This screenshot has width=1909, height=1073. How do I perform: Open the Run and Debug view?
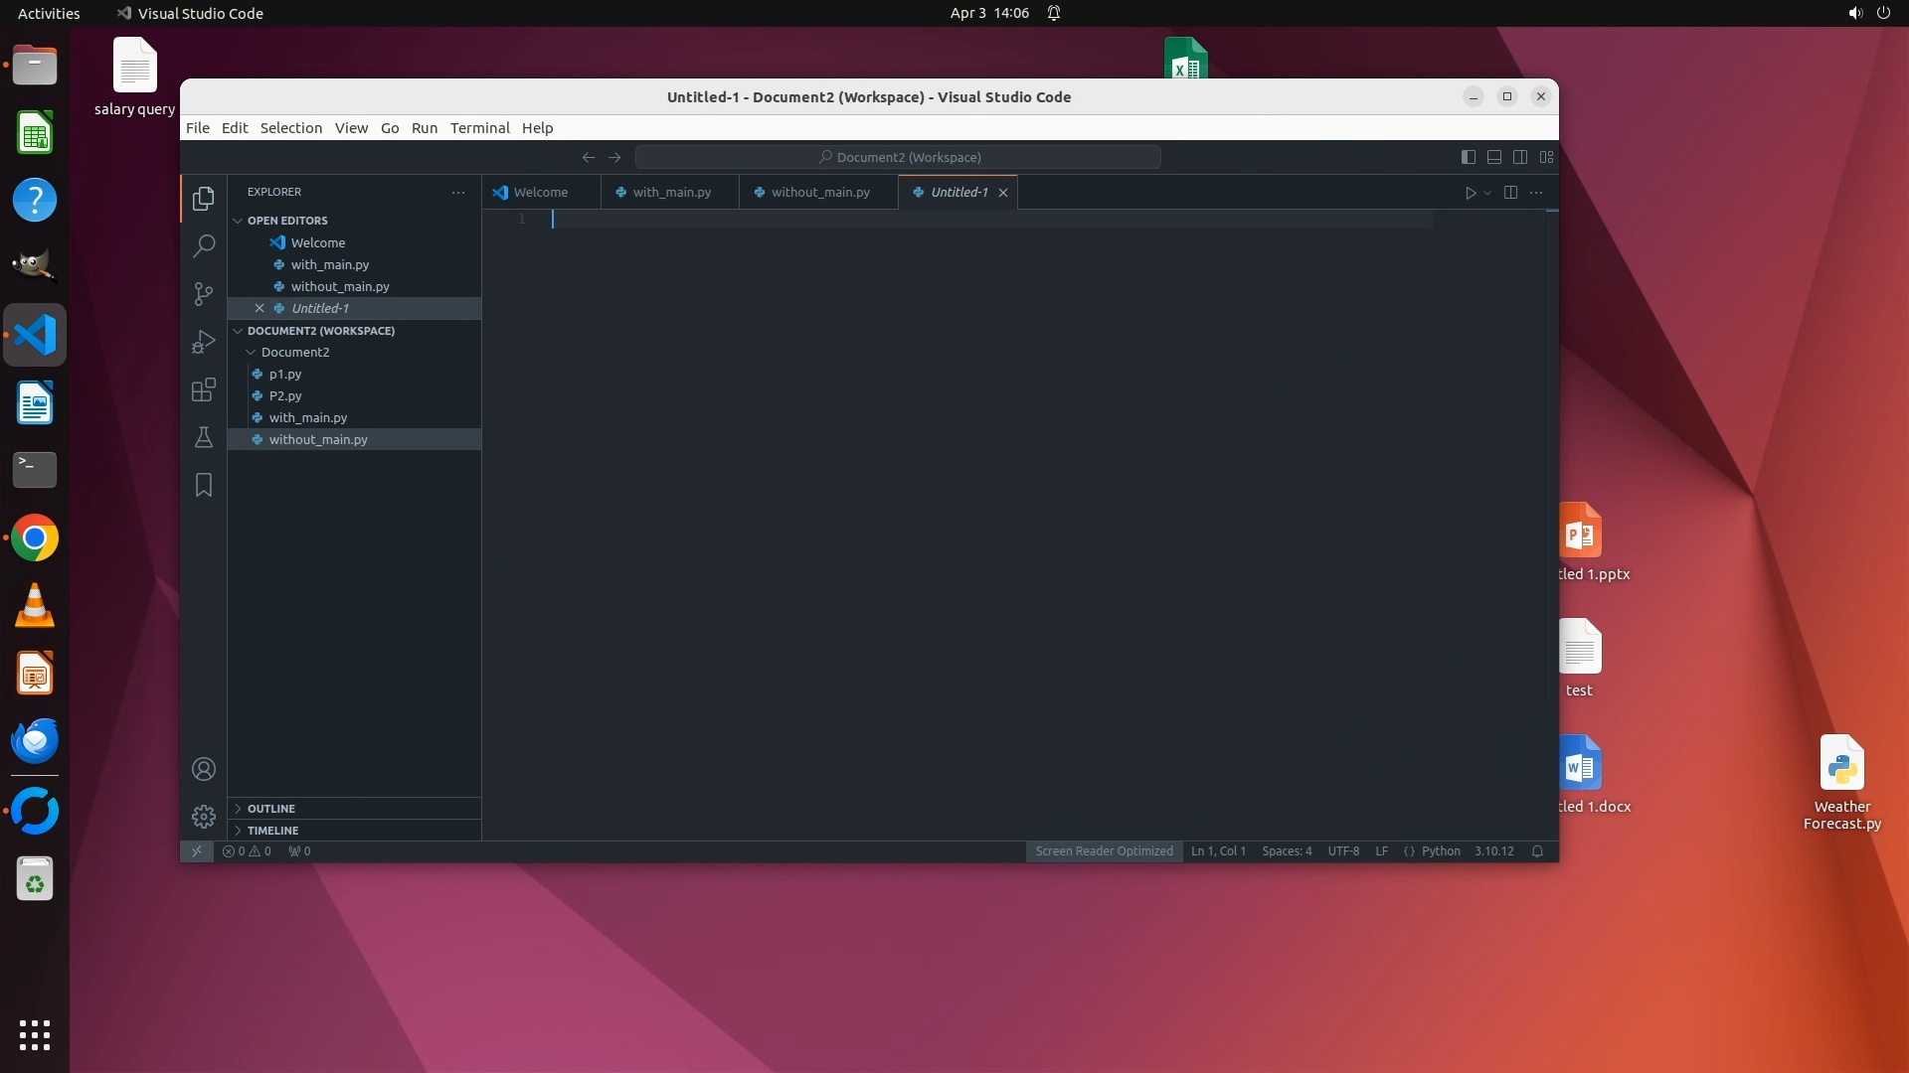[204, 342]
